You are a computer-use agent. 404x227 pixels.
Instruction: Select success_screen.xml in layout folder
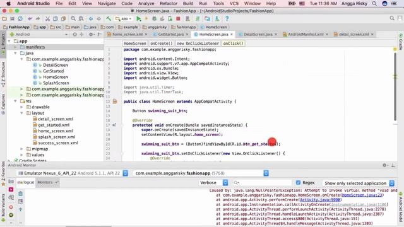[57, 143]
